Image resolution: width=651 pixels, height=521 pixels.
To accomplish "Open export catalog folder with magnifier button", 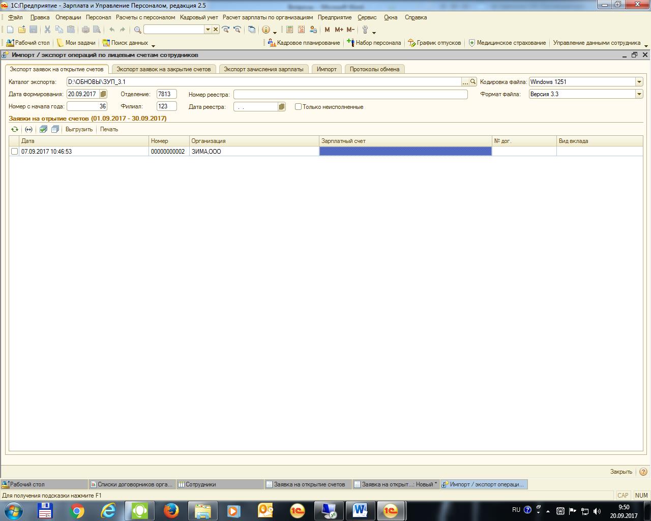I will coord(473,82).
